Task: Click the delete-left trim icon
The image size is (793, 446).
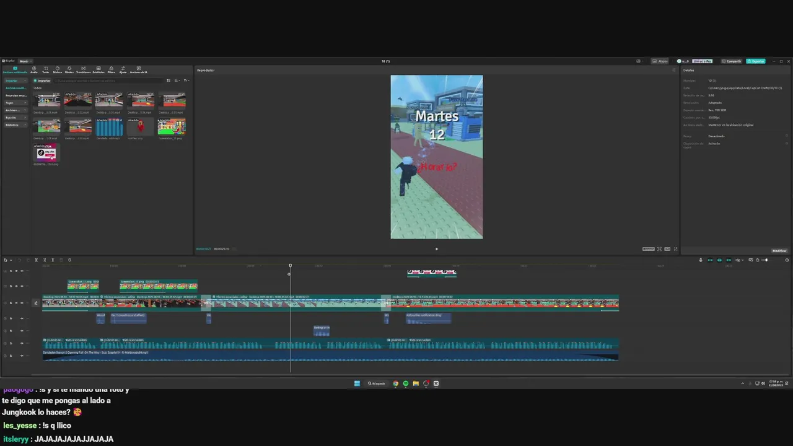Action: point(45,260)
